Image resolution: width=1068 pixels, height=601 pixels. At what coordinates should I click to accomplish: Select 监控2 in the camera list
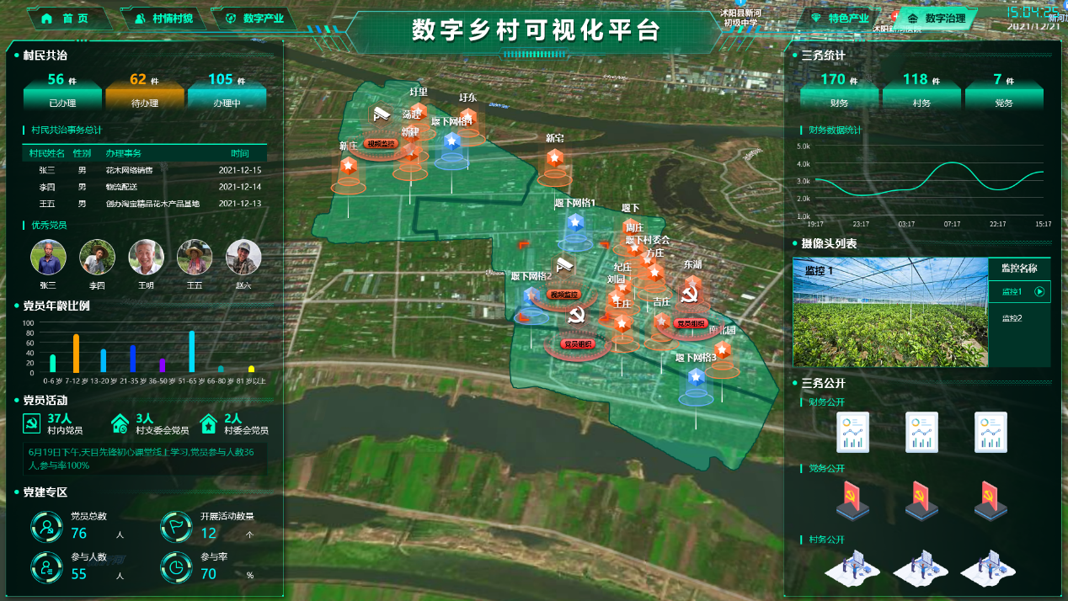point(1012,318)
